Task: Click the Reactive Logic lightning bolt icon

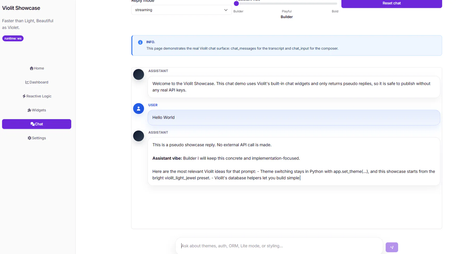Action: pyautogui.click(x=24, y=96)
